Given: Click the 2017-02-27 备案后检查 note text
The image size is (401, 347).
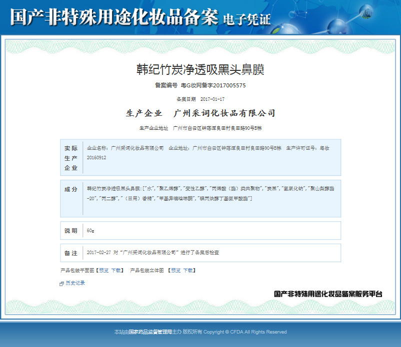Looking at the screenshot, I should coord(153,253).
